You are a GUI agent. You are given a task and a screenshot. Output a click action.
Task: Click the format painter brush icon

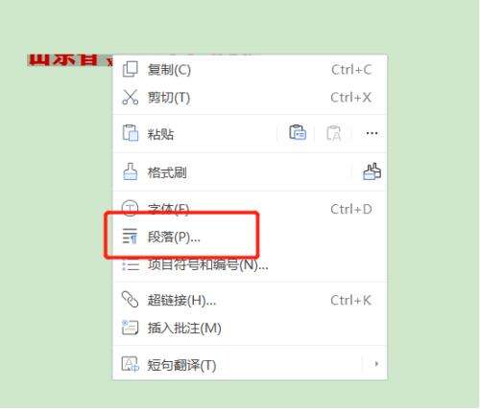pos(131,171)
